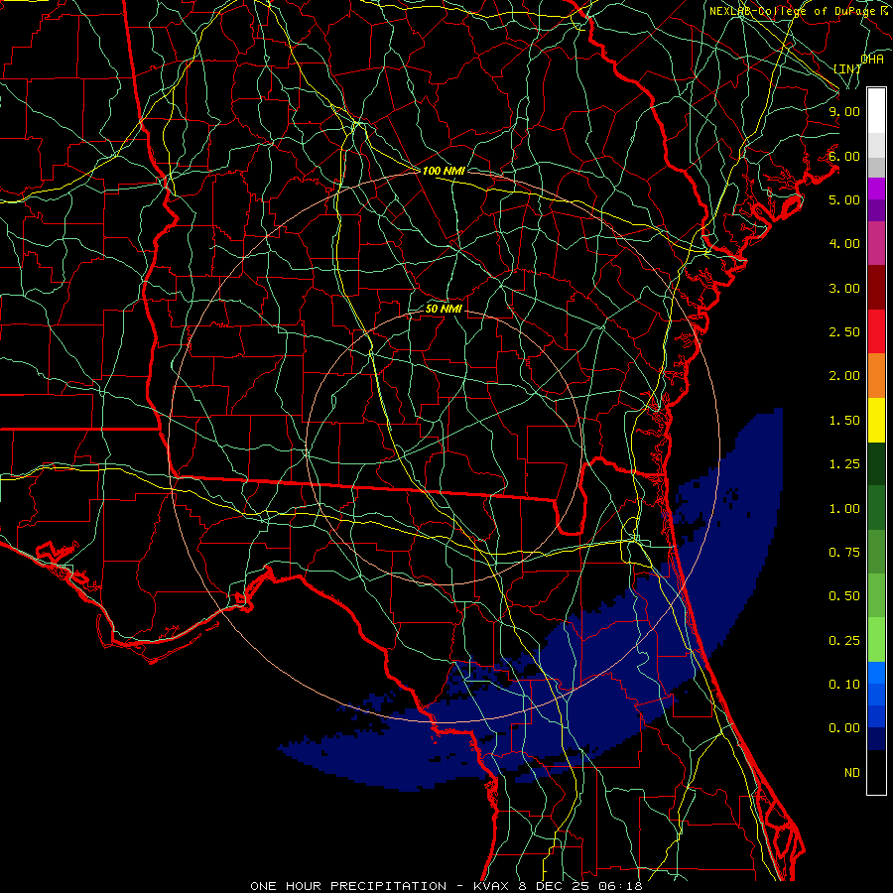Click the KVAX radar station identifier

492,886
